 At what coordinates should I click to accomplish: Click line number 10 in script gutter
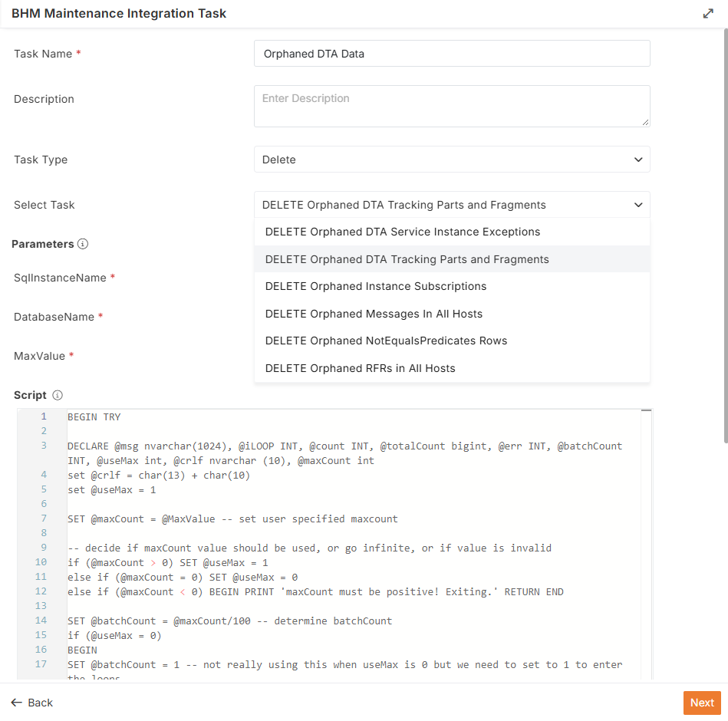coord(41,562)
